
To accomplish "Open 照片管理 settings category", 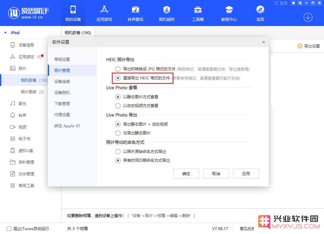I will coord(72,70).
